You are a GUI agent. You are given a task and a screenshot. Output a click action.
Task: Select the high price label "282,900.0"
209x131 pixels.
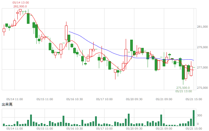click(20, 6)
